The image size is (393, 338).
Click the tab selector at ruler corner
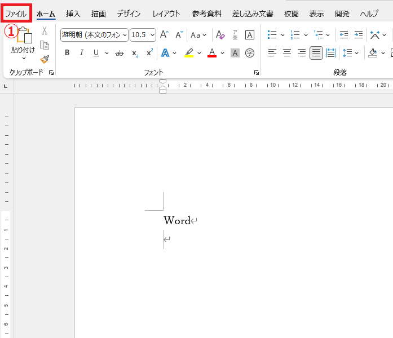[x=6, y=86]
